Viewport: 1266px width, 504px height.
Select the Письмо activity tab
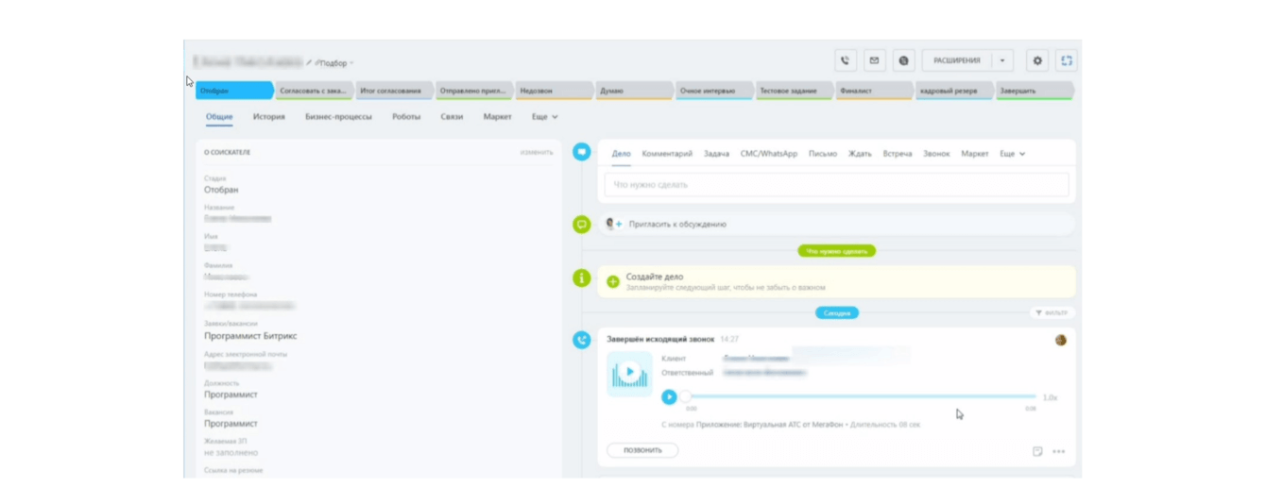[x=823, y=154]
